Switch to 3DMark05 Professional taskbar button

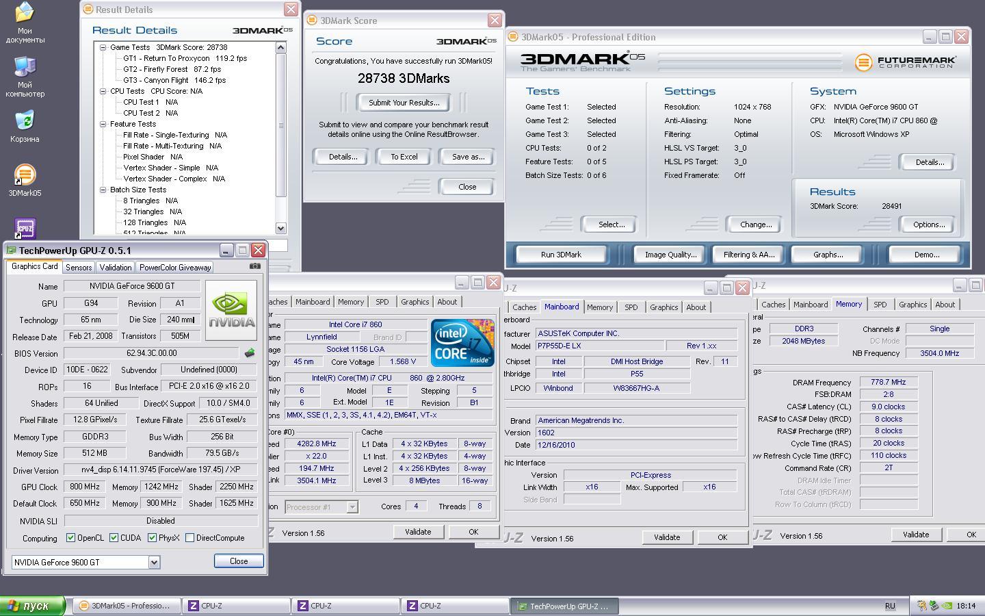(127, 606)
